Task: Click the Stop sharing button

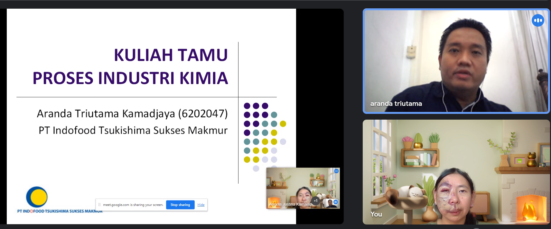Action: click(180, 205)
